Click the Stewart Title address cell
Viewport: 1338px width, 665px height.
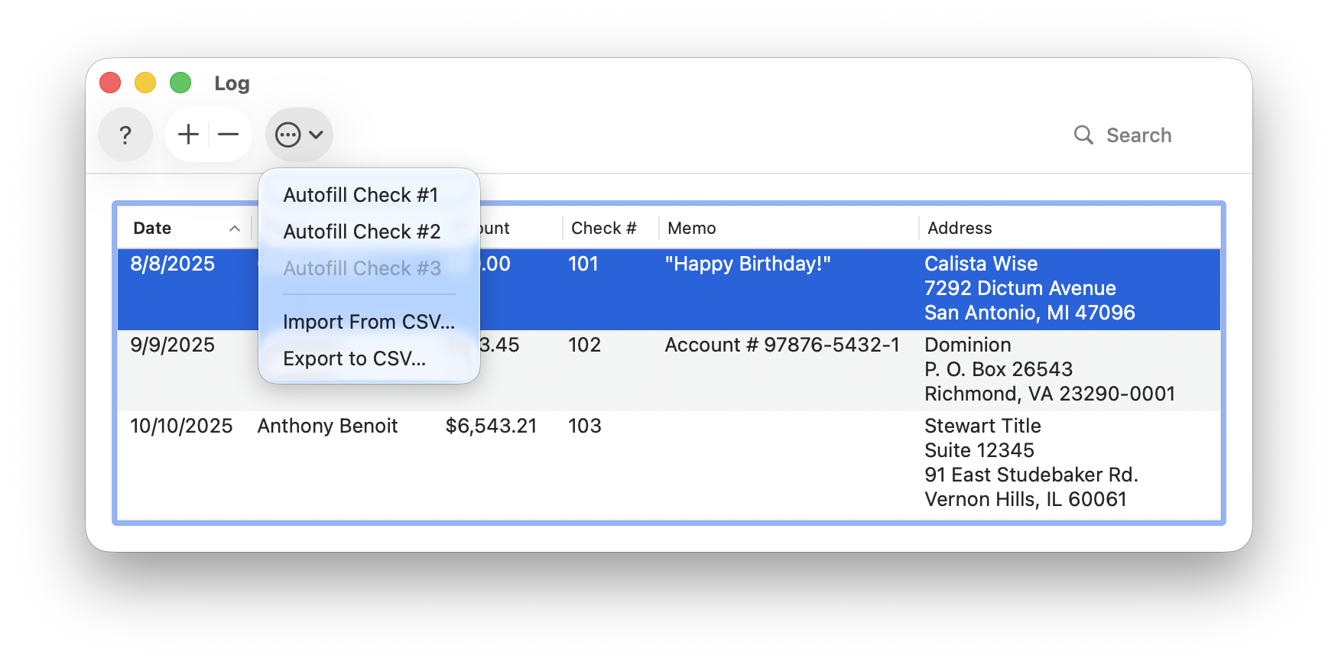[982, 426]
